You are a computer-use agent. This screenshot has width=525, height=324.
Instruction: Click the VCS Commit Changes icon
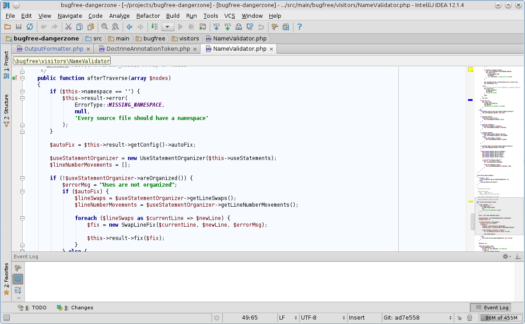(228, 27)
